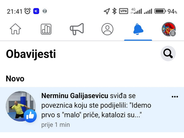Tap the Bluetooth status icon
This screenshot has width=184, height=138.
click(x=114, y=11)
